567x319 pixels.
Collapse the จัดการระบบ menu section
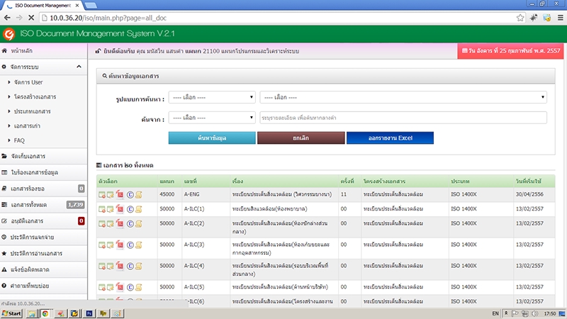coord(43,67)
